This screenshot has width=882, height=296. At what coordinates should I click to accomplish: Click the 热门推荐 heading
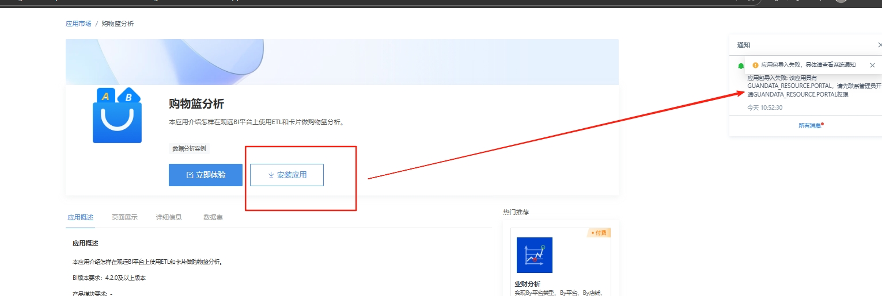(x=516, y=212)
